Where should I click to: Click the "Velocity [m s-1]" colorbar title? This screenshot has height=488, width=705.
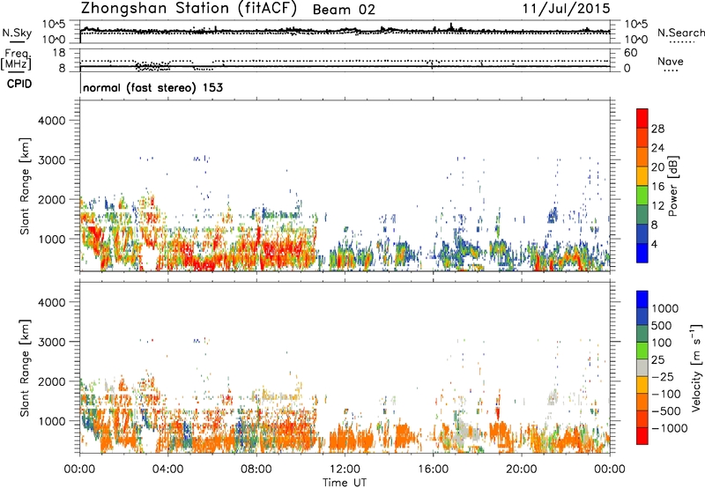point(696,367)
